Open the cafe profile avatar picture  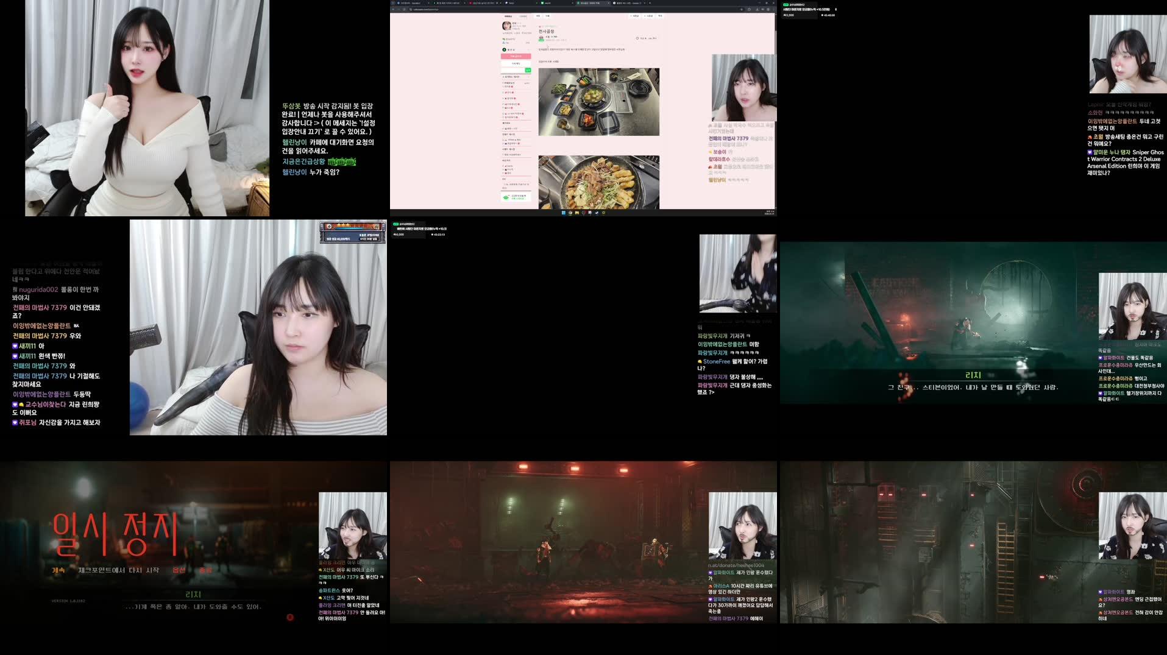(506, 26)
